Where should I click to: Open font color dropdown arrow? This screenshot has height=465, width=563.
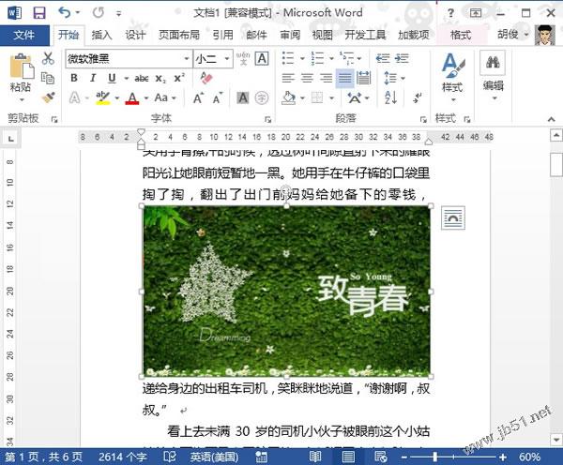(146, 97)
